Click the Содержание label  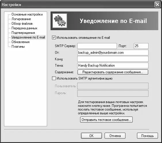click(64, 72)
